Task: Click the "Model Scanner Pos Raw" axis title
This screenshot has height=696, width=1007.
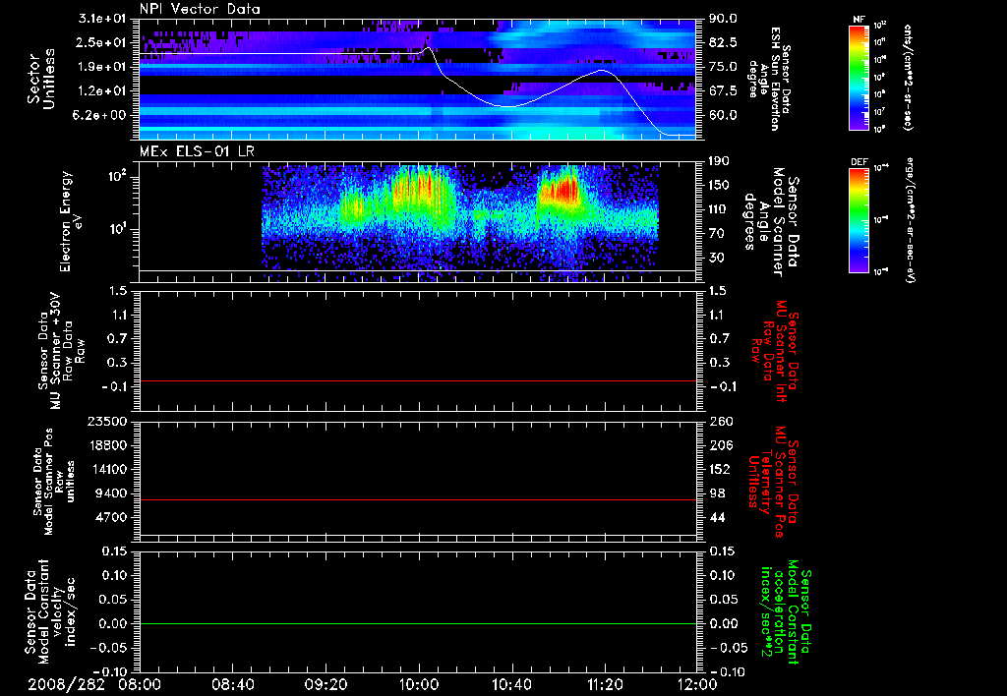Action: 55,482
